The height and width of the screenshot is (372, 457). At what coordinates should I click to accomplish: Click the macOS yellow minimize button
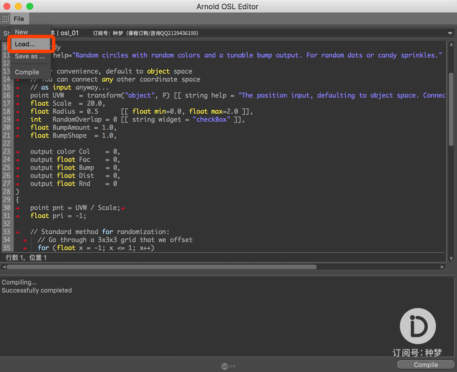click(19, 6)
